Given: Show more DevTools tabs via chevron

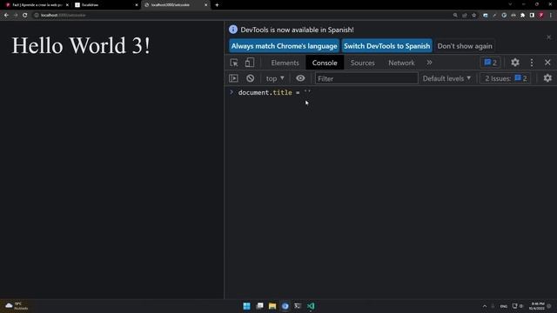Looking at the screenshot, I should click(x=429, y=63).
